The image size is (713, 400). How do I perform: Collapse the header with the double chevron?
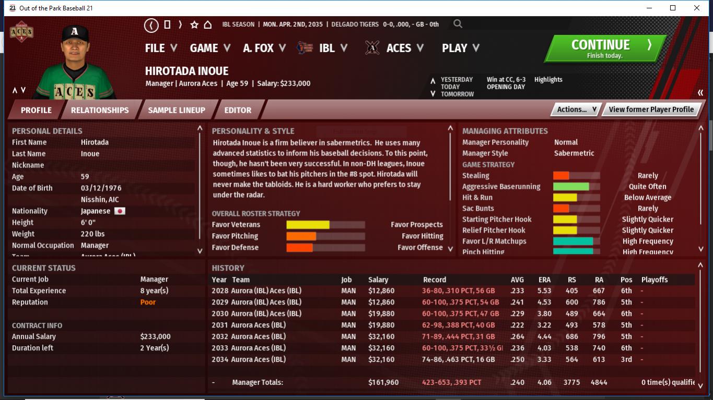[700, 93]
